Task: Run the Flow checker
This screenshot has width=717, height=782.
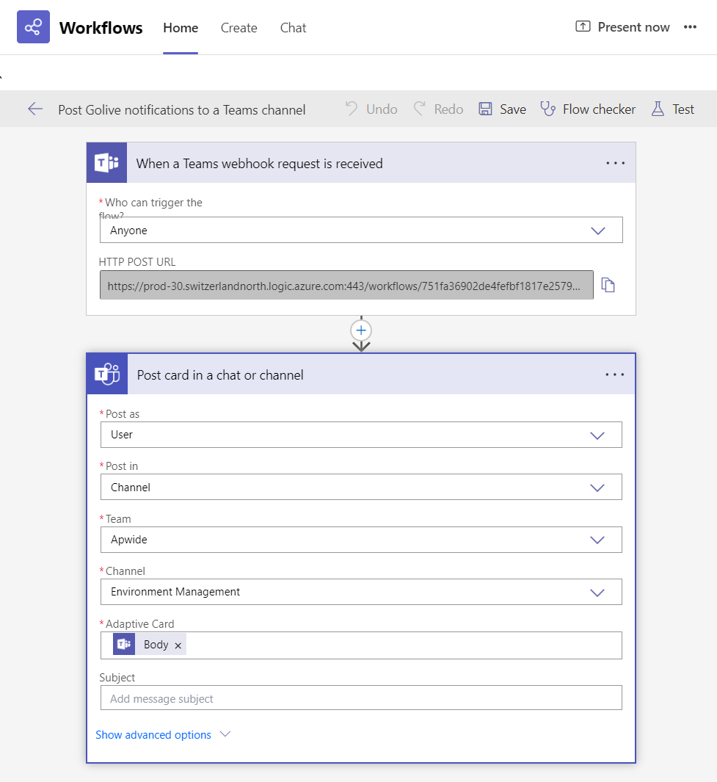Action: point(589,109)
